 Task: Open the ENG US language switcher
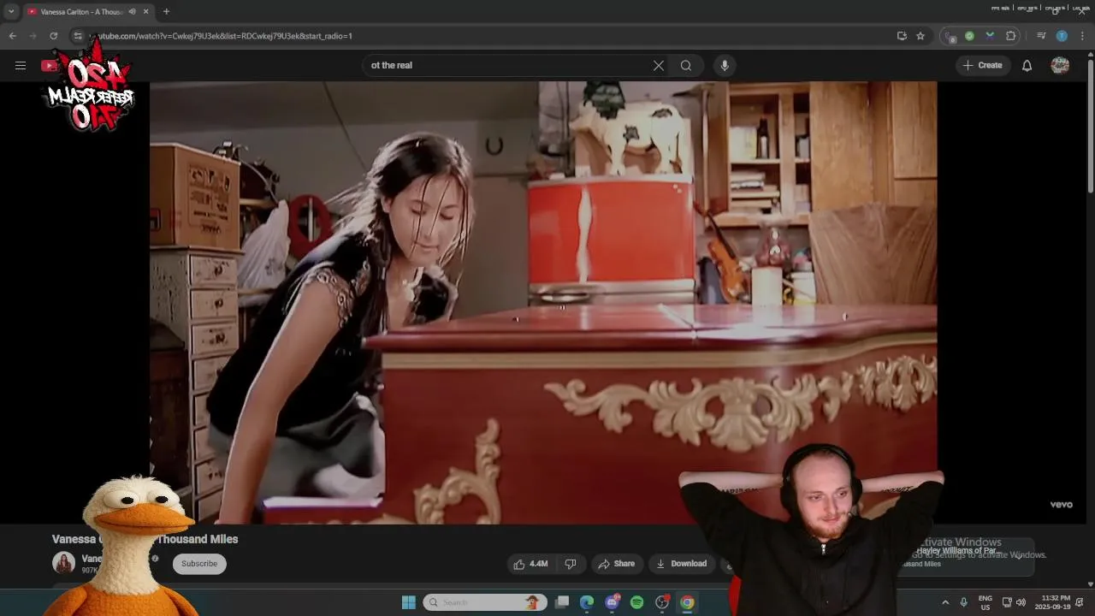(985, 602)
